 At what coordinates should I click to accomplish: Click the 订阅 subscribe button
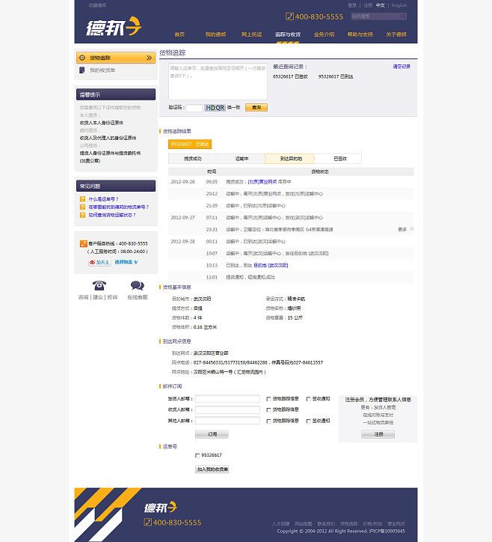tap(212, 434)
